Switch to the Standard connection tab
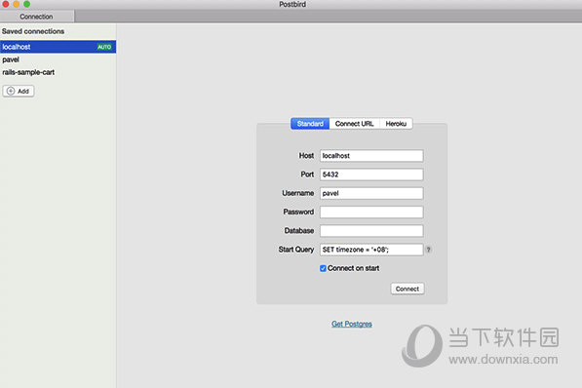The image size is (582, 388). (x=310, y=124)
